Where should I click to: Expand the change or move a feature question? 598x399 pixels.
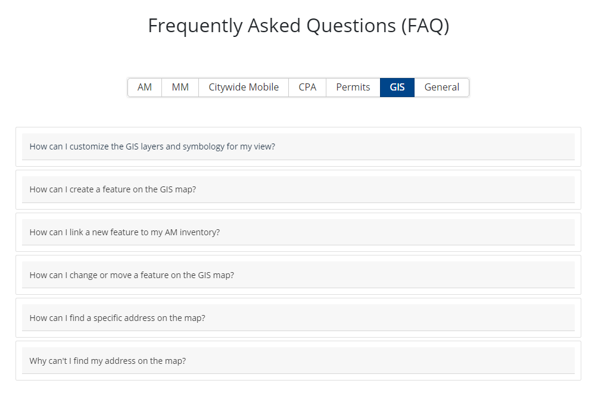click(x=132, y=275)
